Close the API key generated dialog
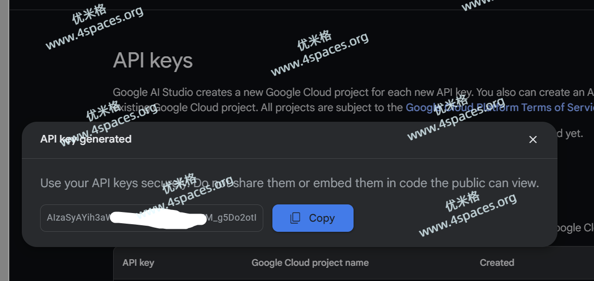The image size is (594, 281). point(533,139)
